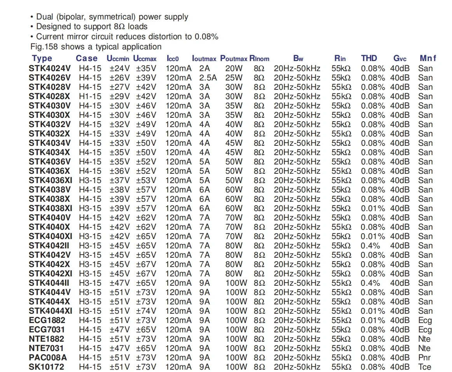Click the 'Designed to support 8Ω loads' bullet
The image size is (452, 372).
(89, 26)
